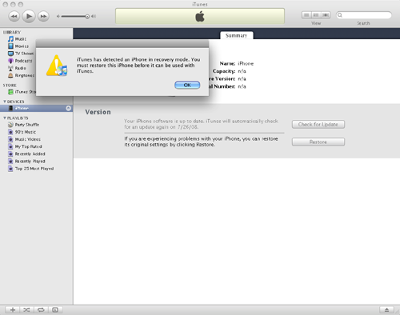Open the Recently Played playlist
Viewport: 400px width, 315px height.
coord(26,161)
